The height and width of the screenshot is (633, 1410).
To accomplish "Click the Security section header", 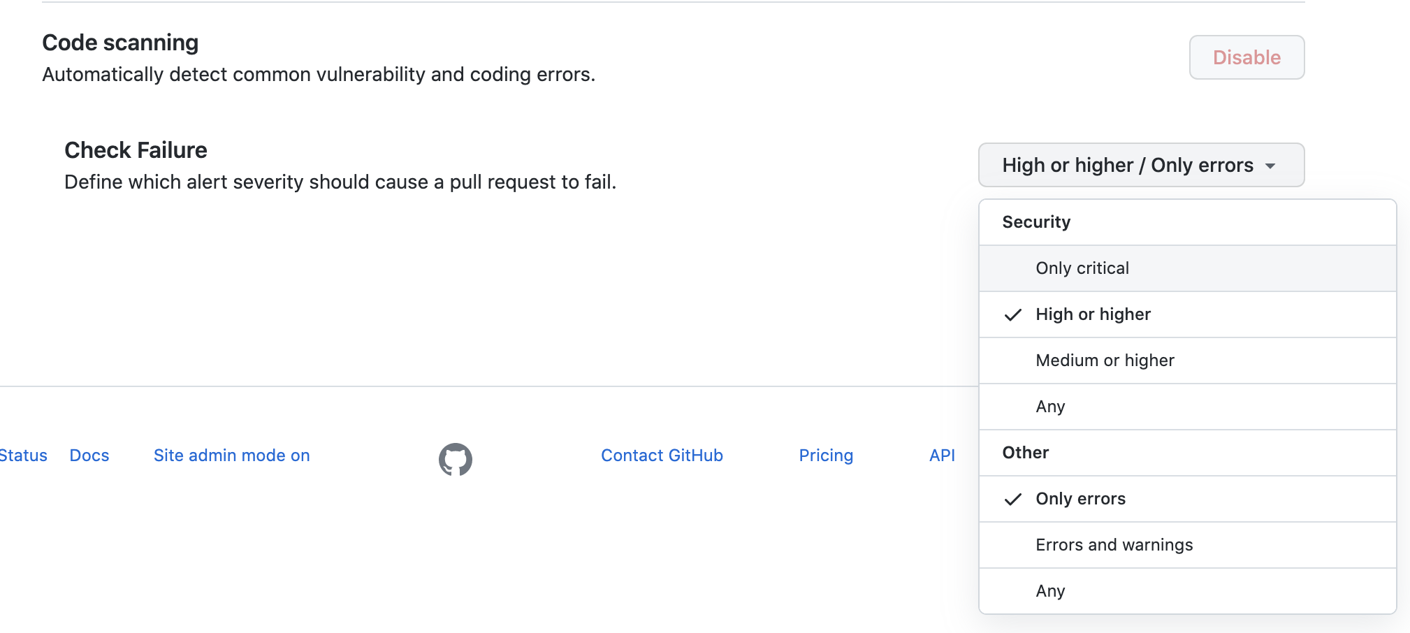I will [1036, 221].
